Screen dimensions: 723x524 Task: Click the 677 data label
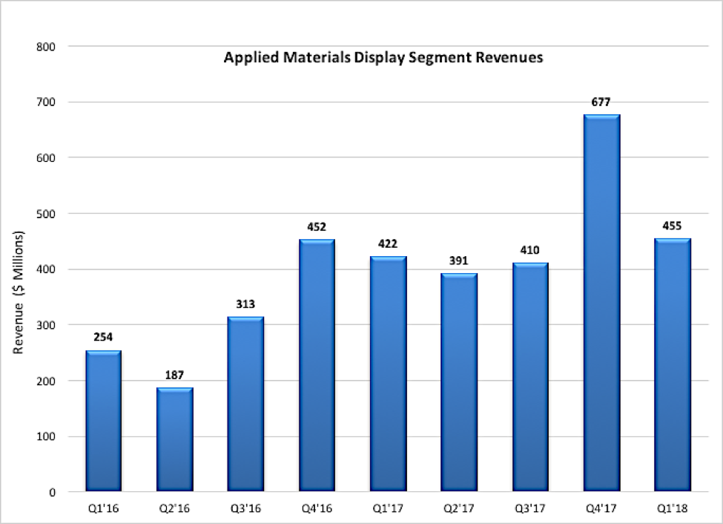tap(601, 102)
